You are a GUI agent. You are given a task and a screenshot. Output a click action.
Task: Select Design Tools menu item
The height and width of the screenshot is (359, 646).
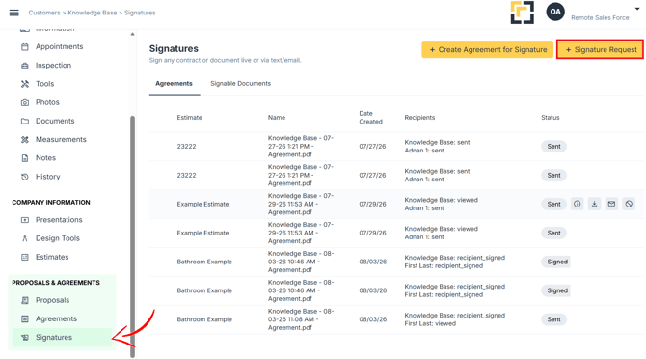coord(58,238)
